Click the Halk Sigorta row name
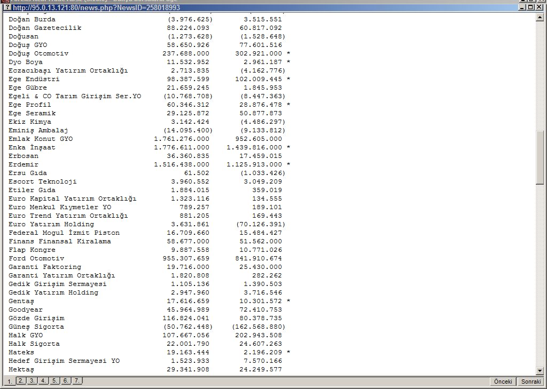547x389 pixels. (x=34, y=344)
